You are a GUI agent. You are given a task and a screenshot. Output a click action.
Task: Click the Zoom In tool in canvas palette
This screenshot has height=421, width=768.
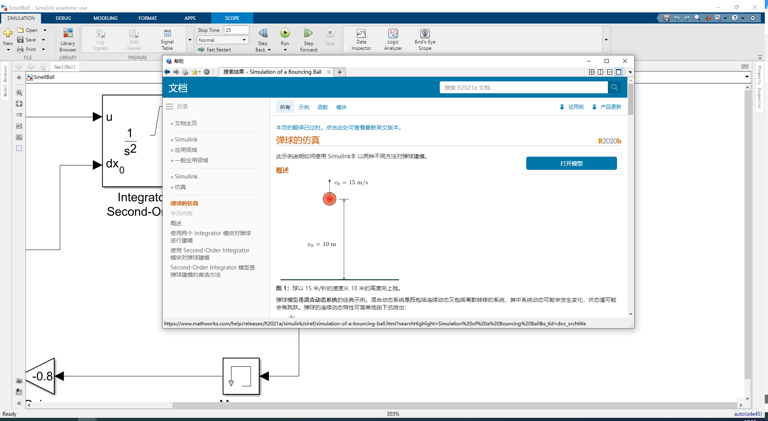[x=19, y=92]
